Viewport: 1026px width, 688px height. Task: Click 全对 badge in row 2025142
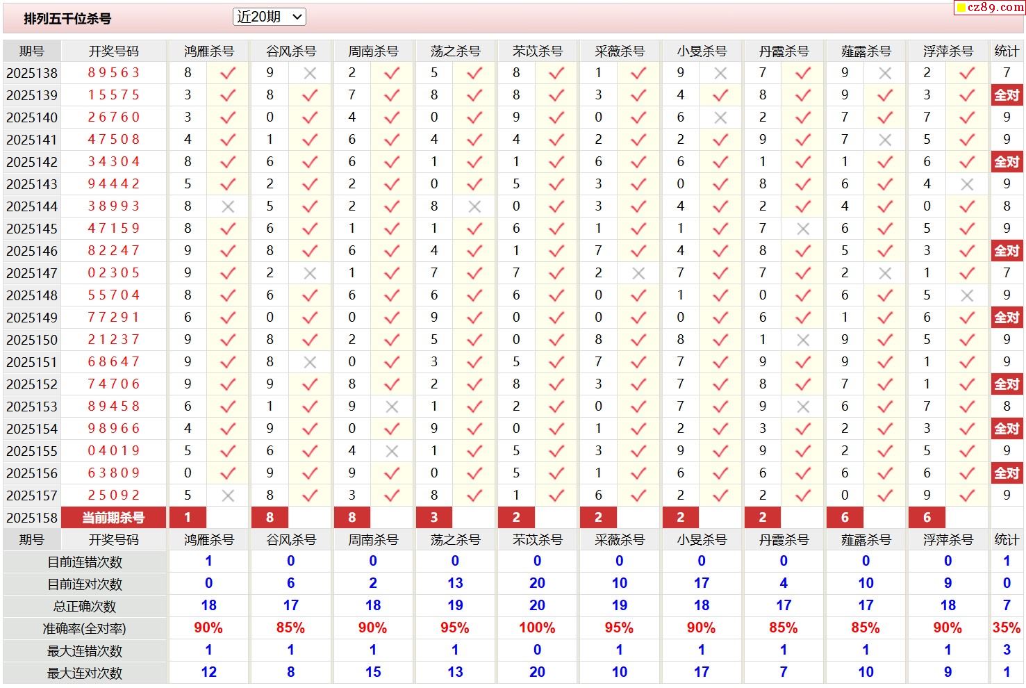click(x=1007, y=162)
